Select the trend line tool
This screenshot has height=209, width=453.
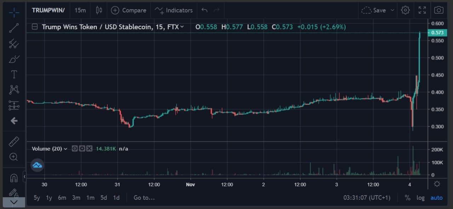point(14,28)
